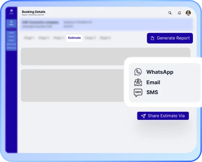Click the paper plane send icon
Viewport: 202px width, 162px height.
143,116
